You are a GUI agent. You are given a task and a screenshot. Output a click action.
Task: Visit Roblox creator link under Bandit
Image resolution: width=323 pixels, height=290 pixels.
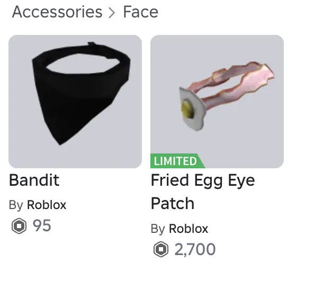tap(47, 205)
